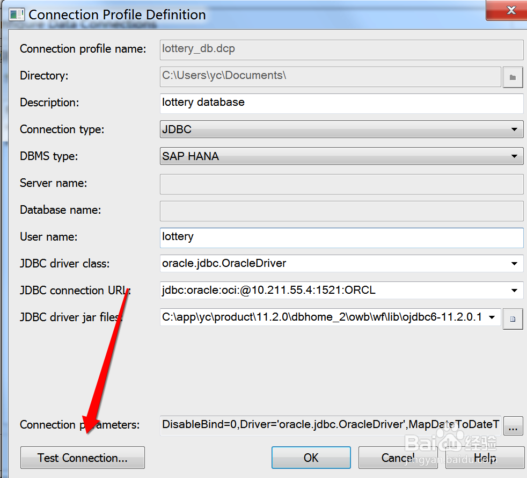Click the 'Server name:' label
The image size is (527, 478).
pos(53,183)
